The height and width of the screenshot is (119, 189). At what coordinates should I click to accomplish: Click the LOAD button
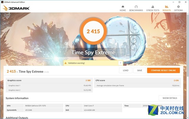[x=126, y=70]
